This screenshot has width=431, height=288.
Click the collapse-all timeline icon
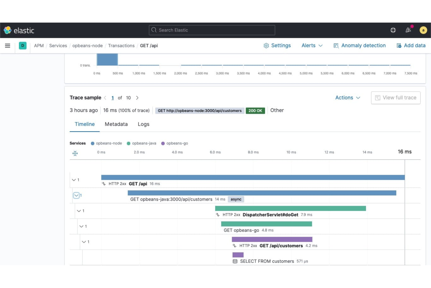[x=75, y=153]
